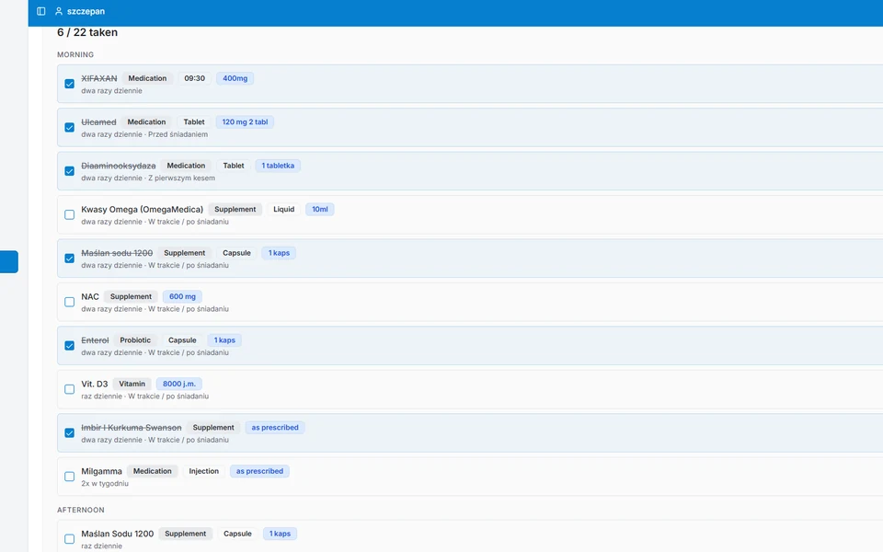The image size is (883, 552).
Task: Click the Vitamin tag on Vit. D3
Action: [132, 384]
